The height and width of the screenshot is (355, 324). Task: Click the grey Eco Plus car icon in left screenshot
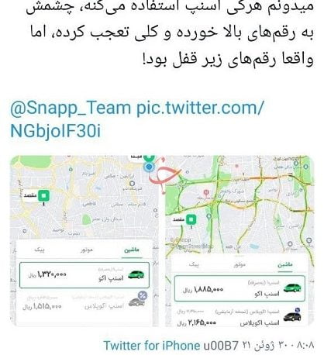coord(136,302)
